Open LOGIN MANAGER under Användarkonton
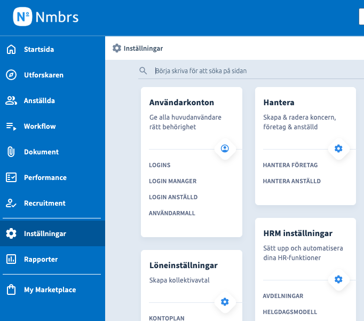The width and height of the screenshot is (364, 321). click(x=172, y=182)
